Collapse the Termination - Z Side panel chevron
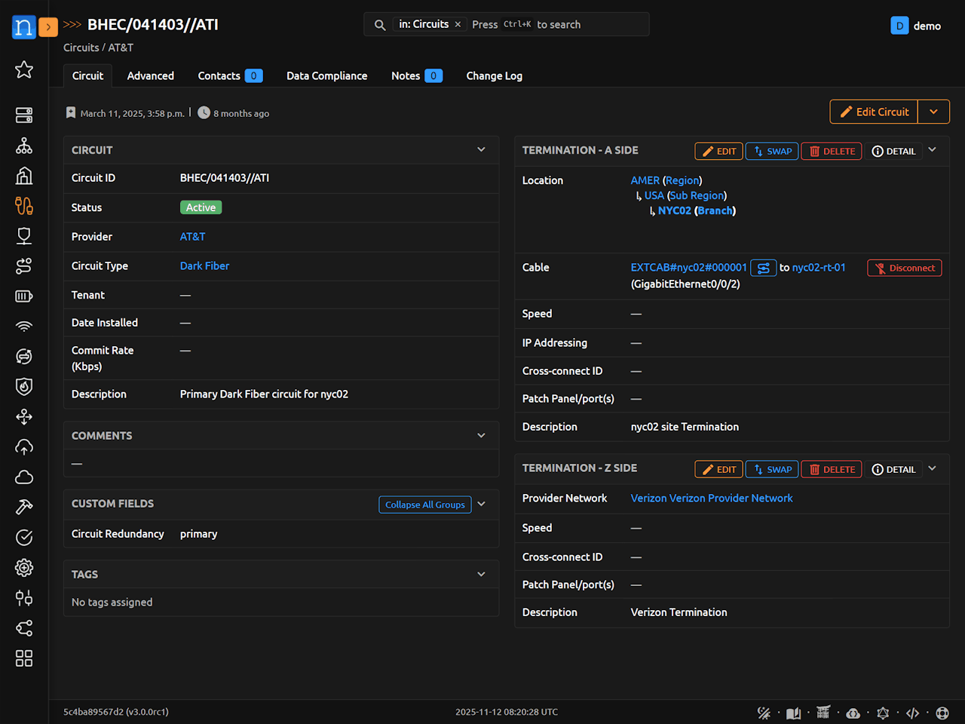965x724 pixels. [933, 468]
